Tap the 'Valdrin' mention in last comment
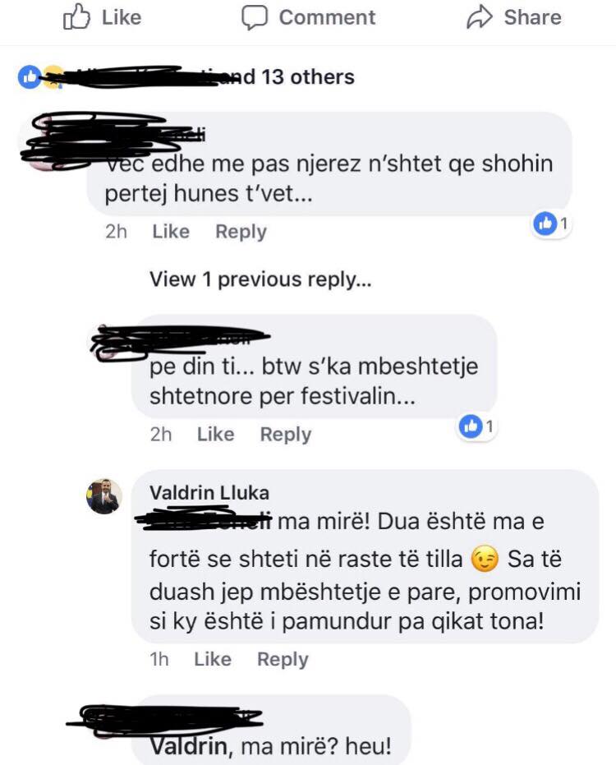 [x=188, y=746]
